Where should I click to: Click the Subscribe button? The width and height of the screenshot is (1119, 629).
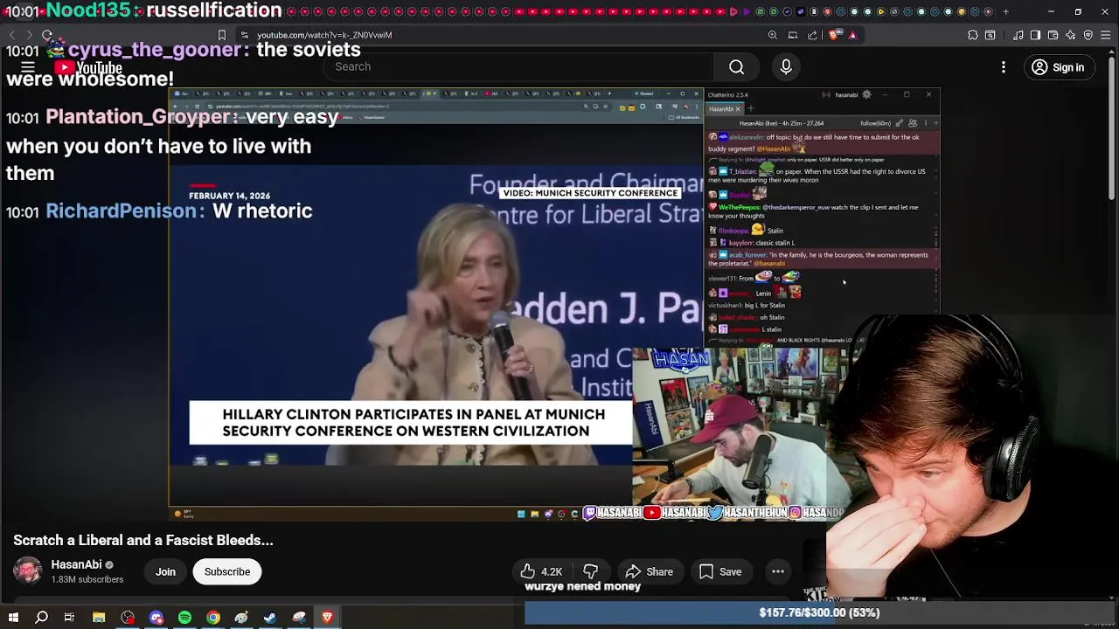coord(227,572)
